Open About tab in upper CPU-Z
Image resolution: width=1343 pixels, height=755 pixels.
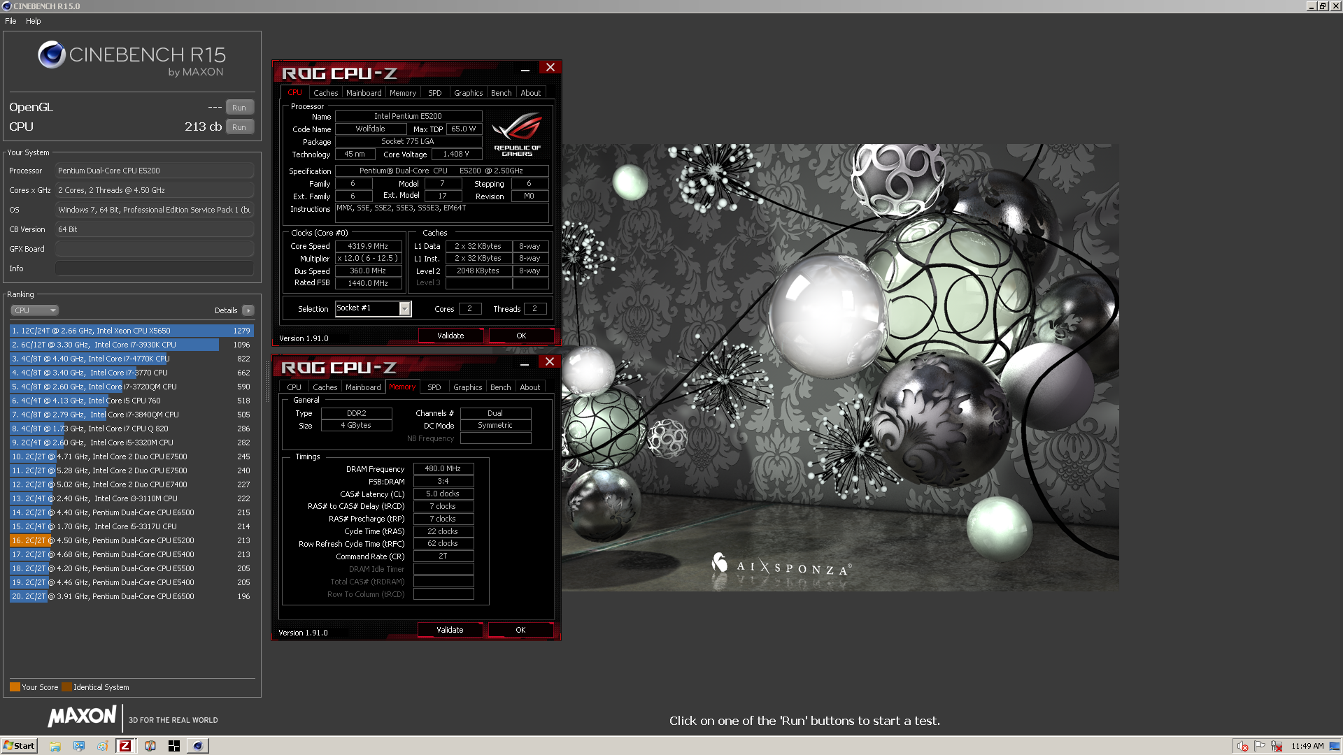click(x=531, y=93)
